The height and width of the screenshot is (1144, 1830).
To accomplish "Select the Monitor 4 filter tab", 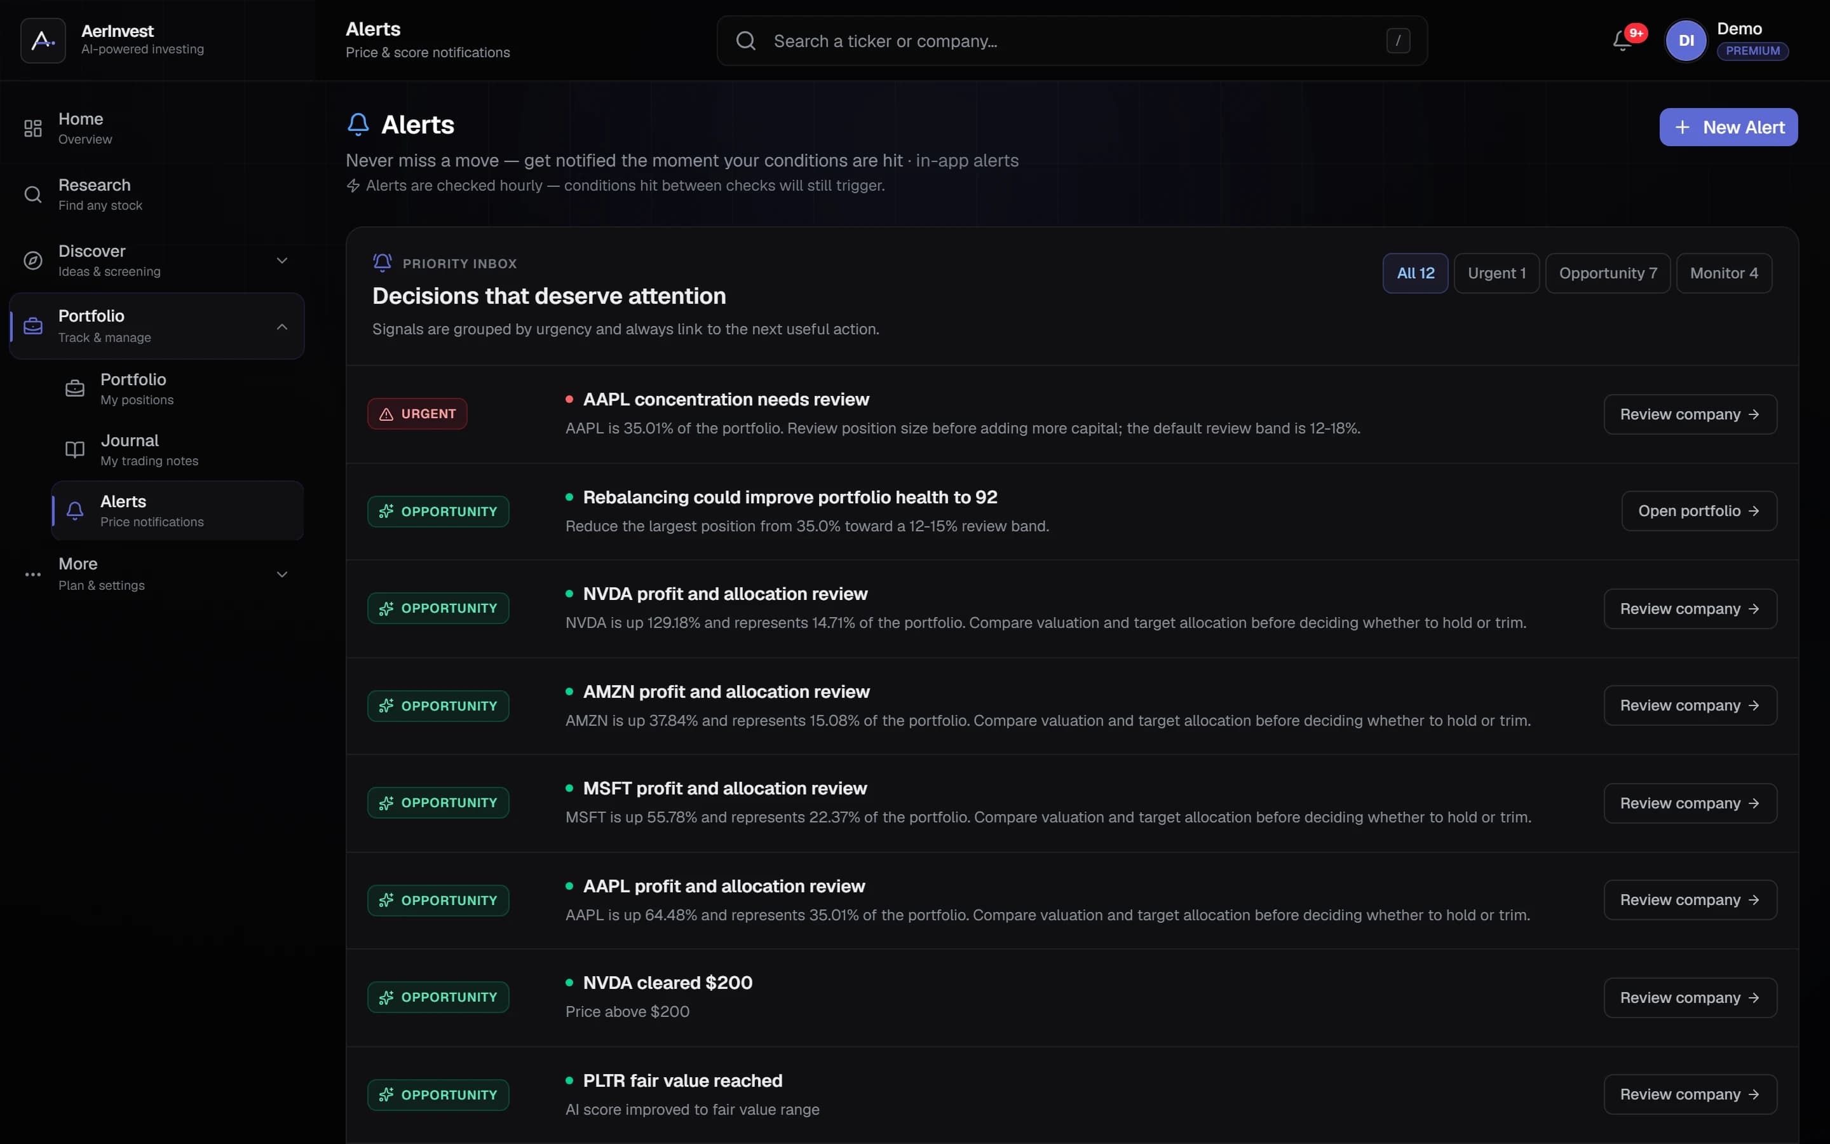I will pyautogui.click(x=1723, y=273).
